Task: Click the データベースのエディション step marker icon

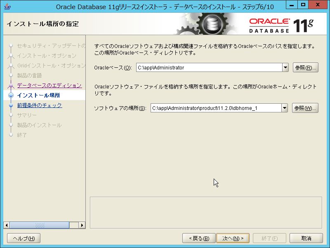Action: pyautogui.click(x=11, y=86)
